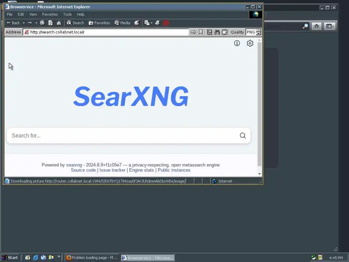The image size is (349, 262).
Task: Open the View menu
Action: coord(33,14)
